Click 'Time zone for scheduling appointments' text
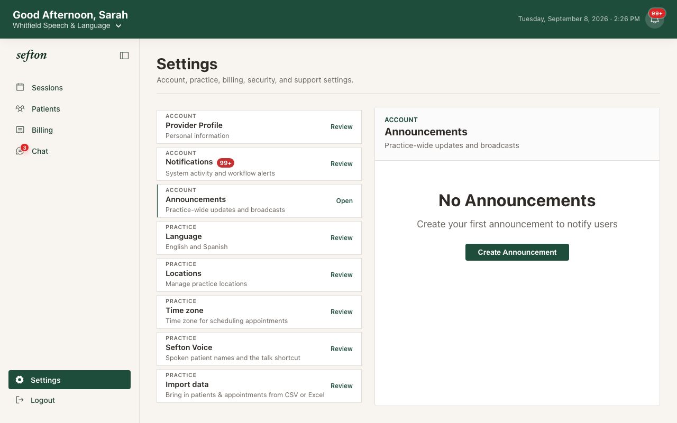Viewport: 677px width, 423px height. [x=226, y=321]
